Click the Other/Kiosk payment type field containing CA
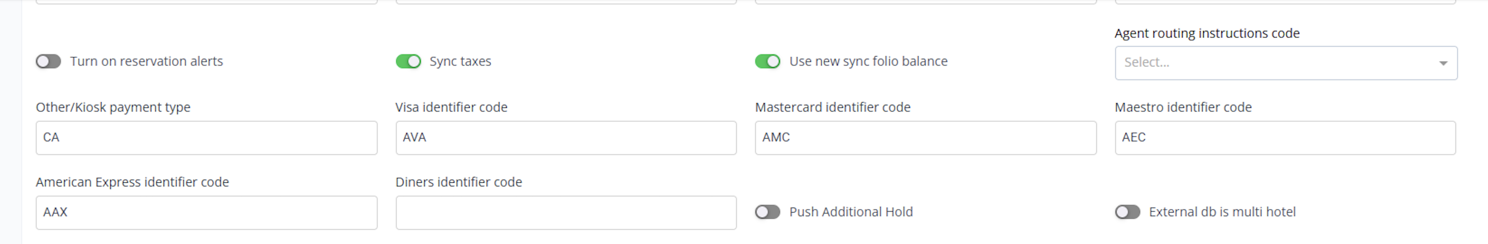This screenshot has height=244, width=1488. tap(206, 138)
